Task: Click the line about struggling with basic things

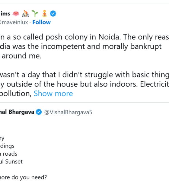Action: (84, 75)
